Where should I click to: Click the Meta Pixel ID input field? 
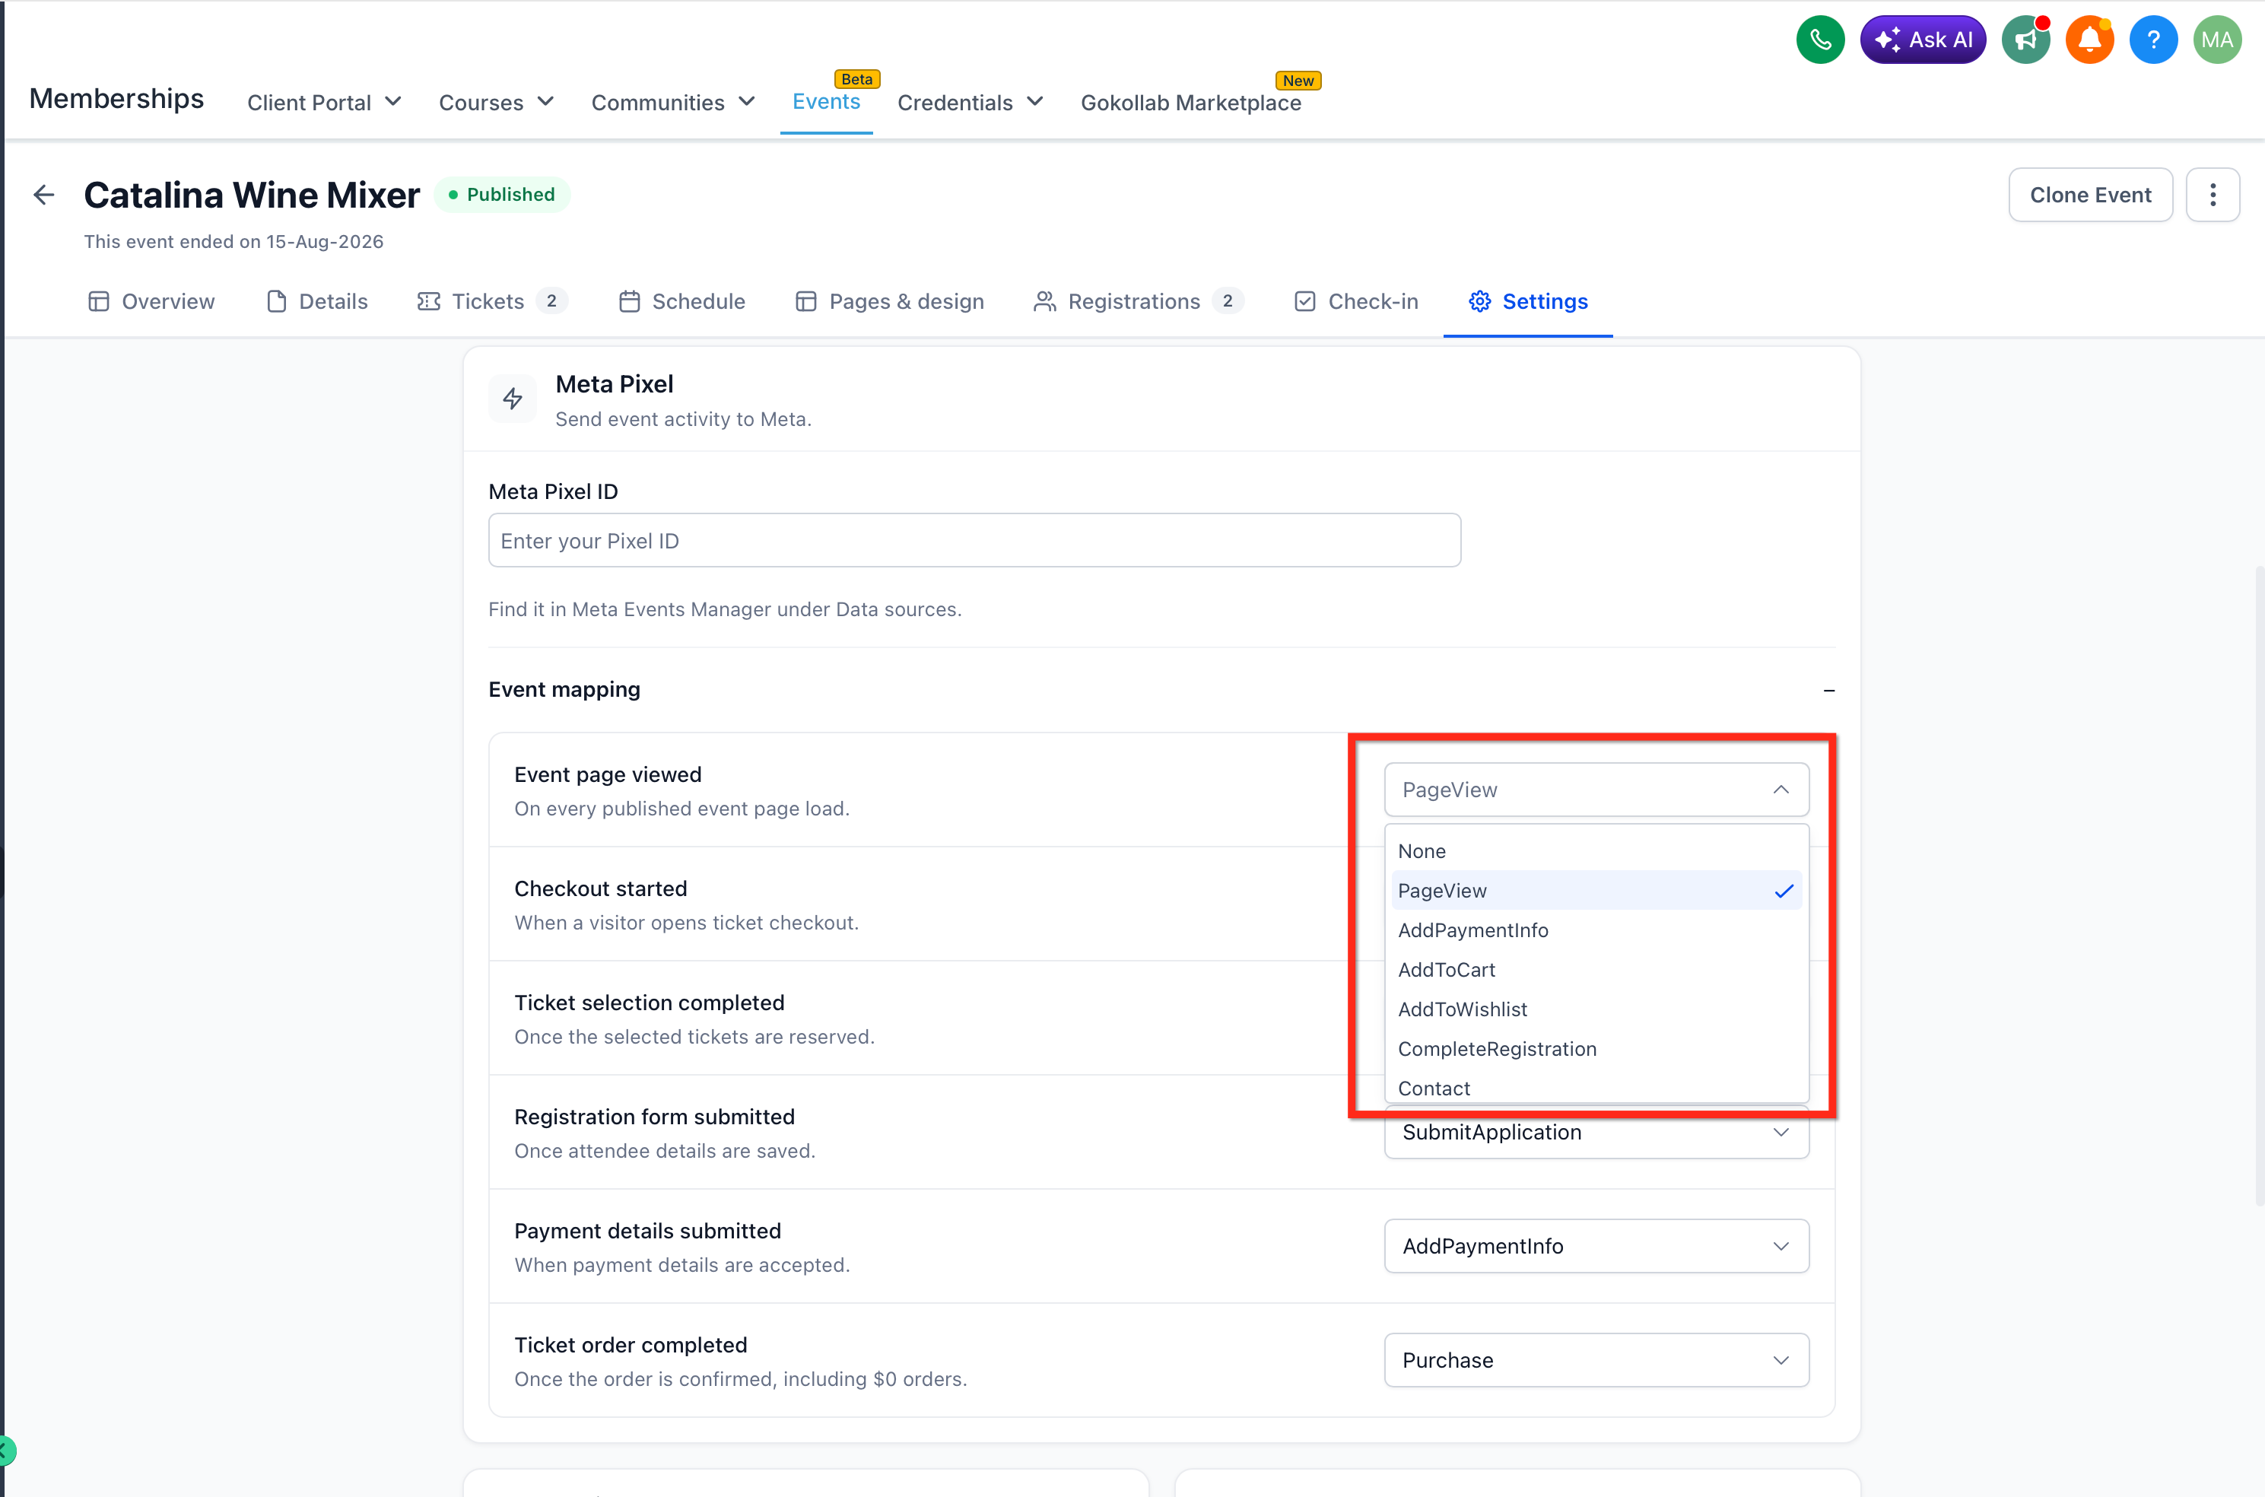[x=974, y=540]
